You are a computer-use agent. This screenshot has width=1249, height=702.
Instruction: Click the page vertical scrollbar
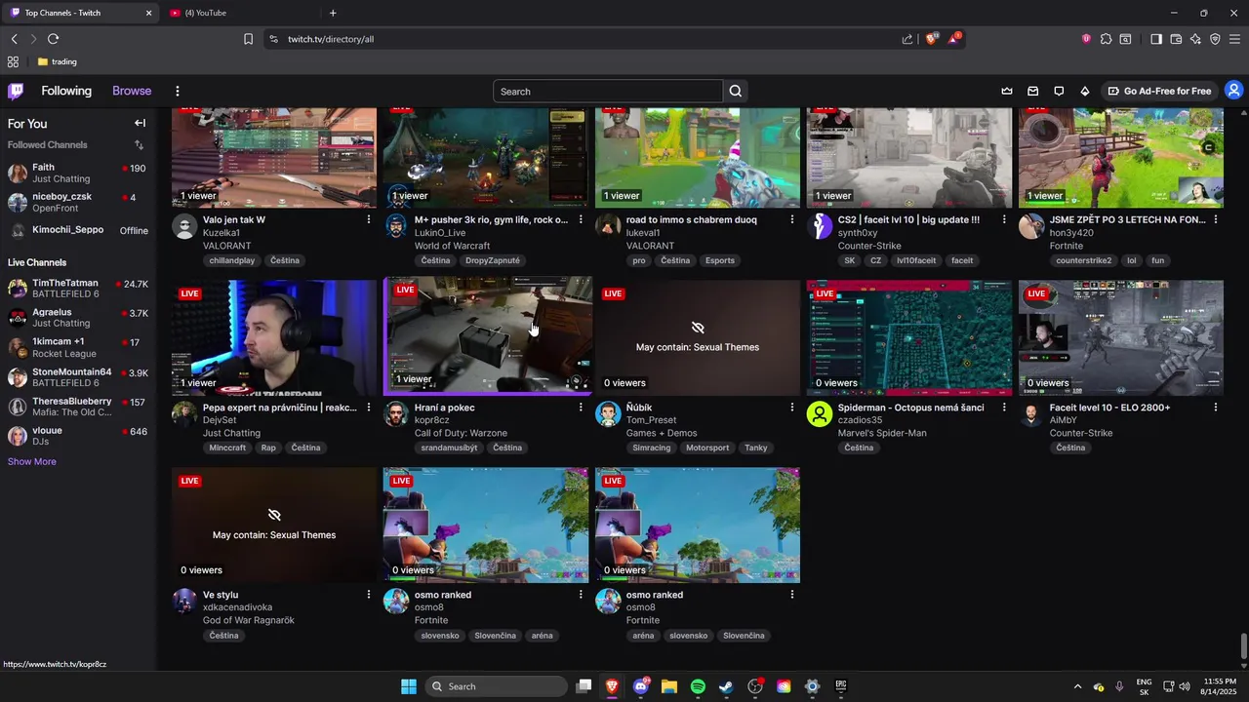[x=1243, y=646]
